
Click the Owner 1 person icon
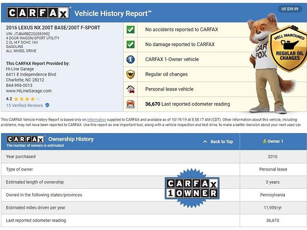pos(264,141)
